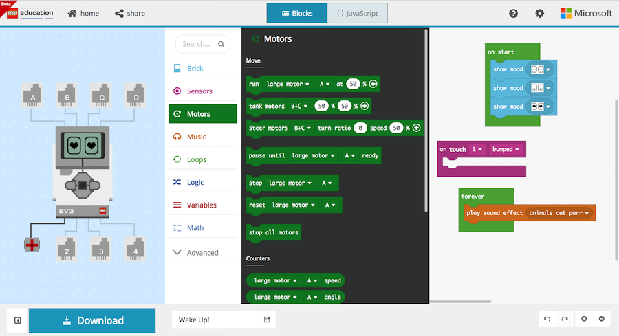
Task: Select sensor port 2 on the simulator
Action: click(67, 249)
